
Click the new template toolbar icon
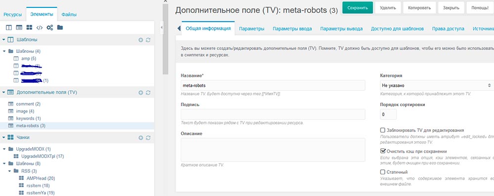9,28
